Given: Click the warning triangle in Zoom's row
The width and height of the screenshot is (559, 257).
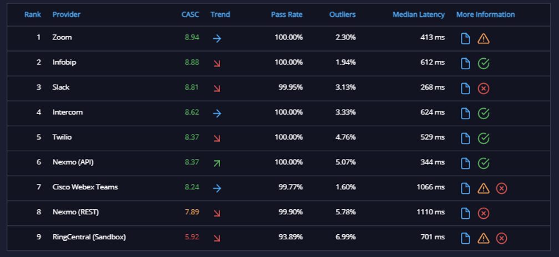Looking at the screenshot, I should coord(484,38).
